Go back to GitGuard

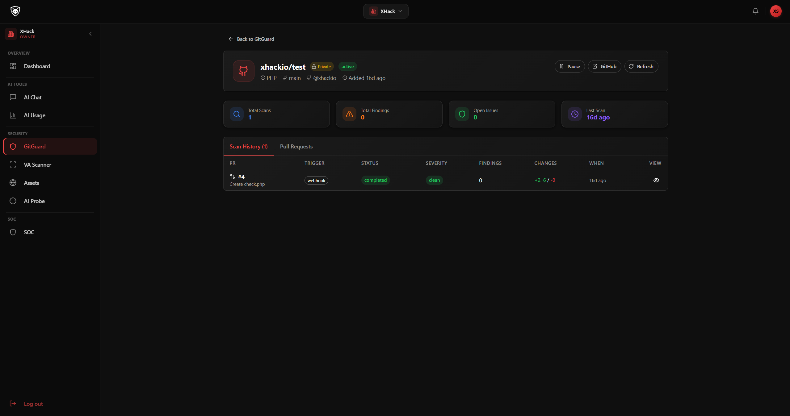(251, 39)
